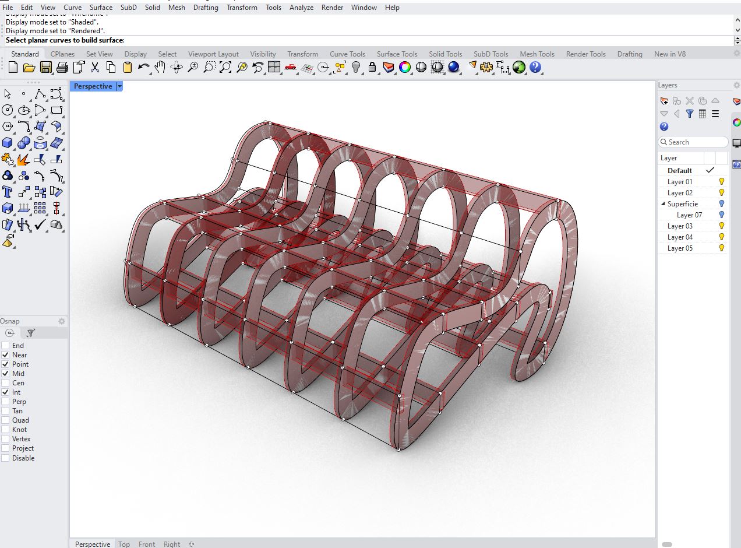Open the Solid menu
Image resolution: width=741 pixels, height=548 pixels.
coord(152,8)
